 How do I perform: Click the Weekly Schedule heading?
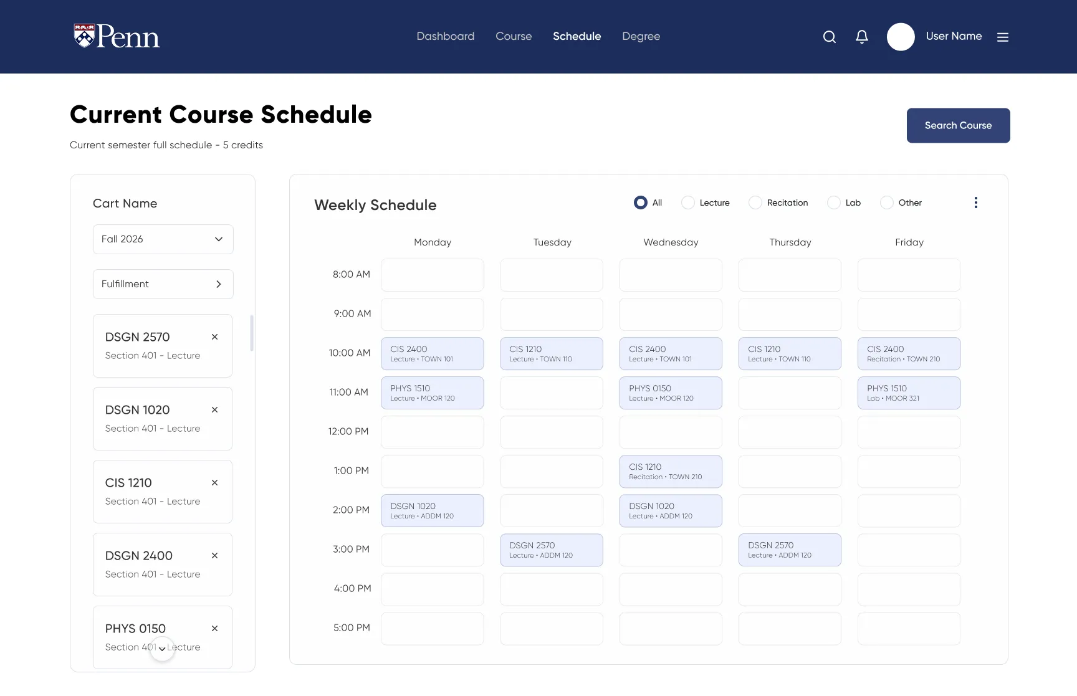[x=375, y=205]
